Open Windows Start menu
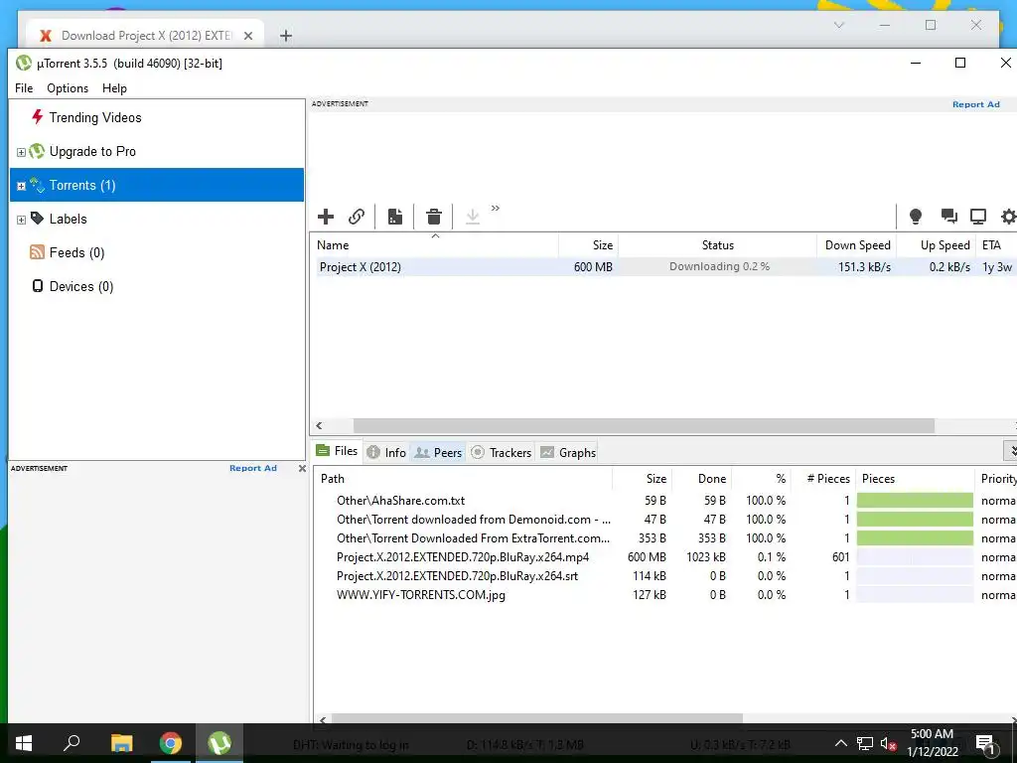 click(24, 743)
